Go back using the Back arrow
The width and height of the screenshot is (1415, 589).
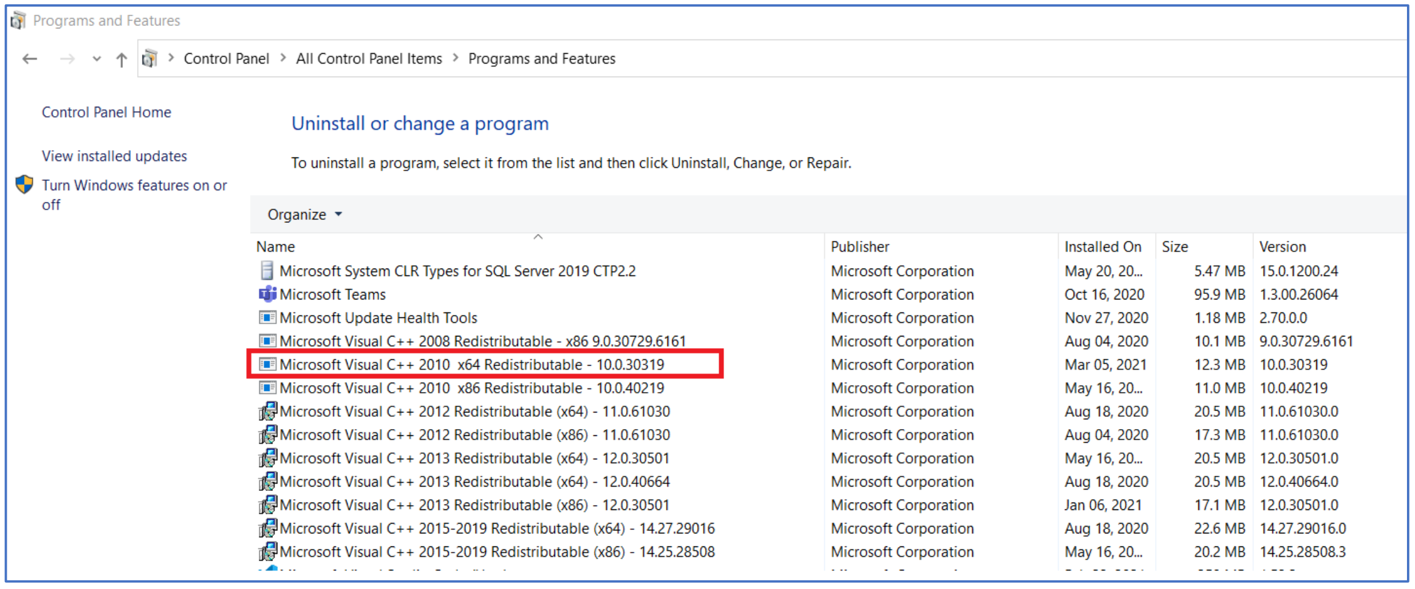coord(30,59)
